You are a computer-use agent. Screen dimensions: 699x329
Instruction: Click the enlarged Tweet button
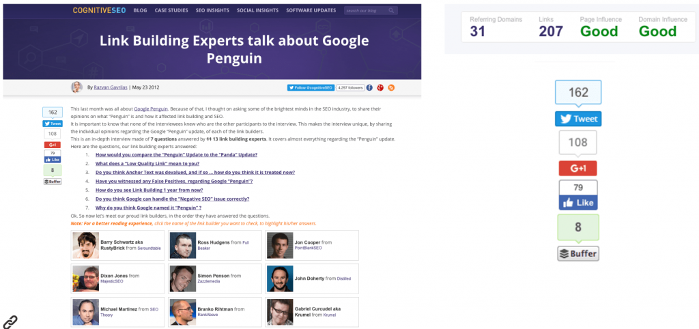[x=578, y=119]
